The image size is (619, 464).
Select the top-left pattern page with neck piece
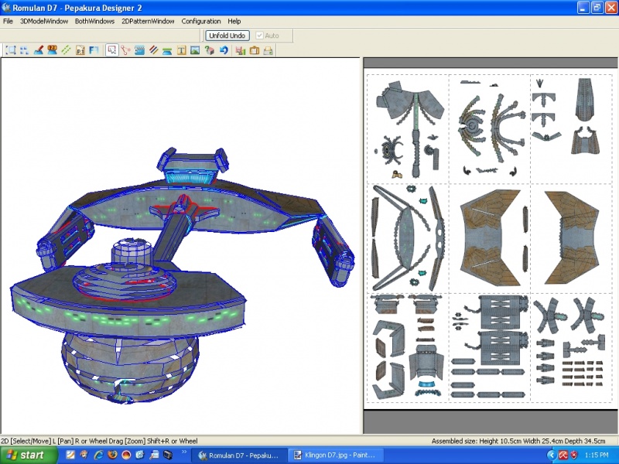click(x=409, y=129)
